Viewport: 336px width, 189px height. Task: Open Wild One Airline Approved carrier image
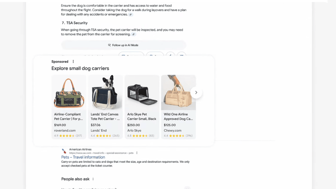(178, 92)
